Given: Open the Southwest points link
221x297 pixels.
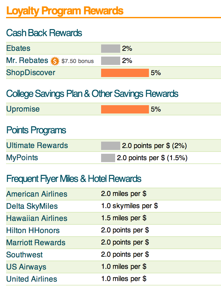Looking at the screenshot, I should [x=25, y=255].
